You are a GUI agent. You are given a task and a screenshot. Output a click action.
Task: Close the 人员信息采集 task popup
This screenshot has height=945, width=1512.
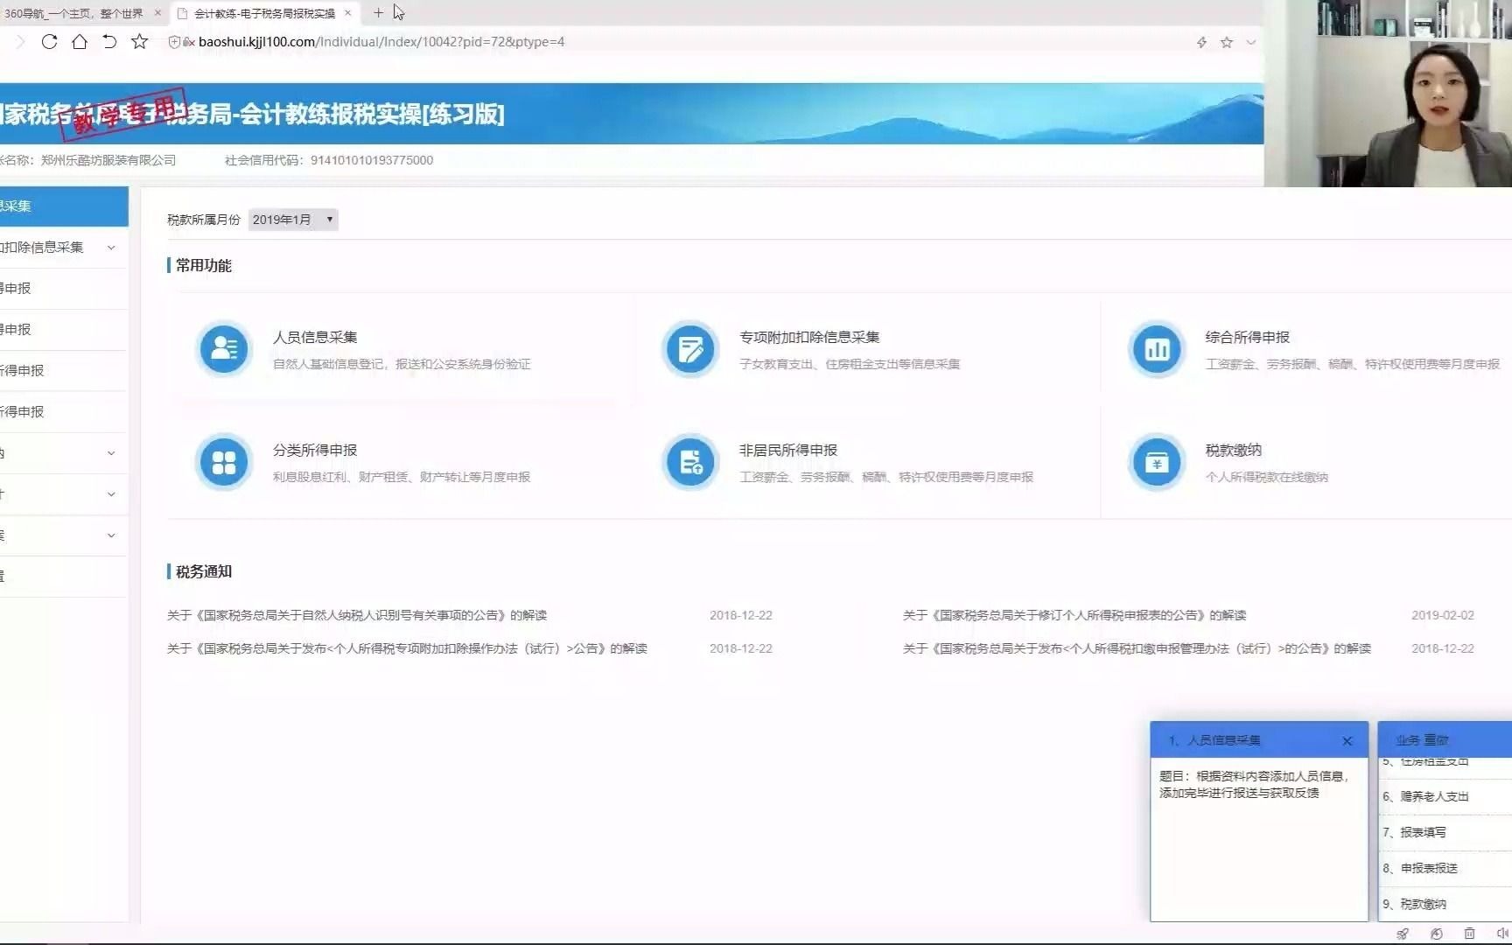(x=1347, y=741)
